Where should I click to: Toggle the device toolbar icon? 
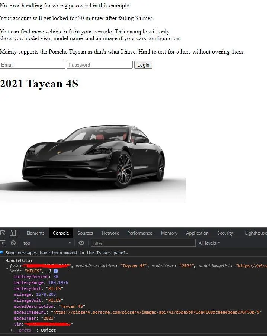(13, 233)
